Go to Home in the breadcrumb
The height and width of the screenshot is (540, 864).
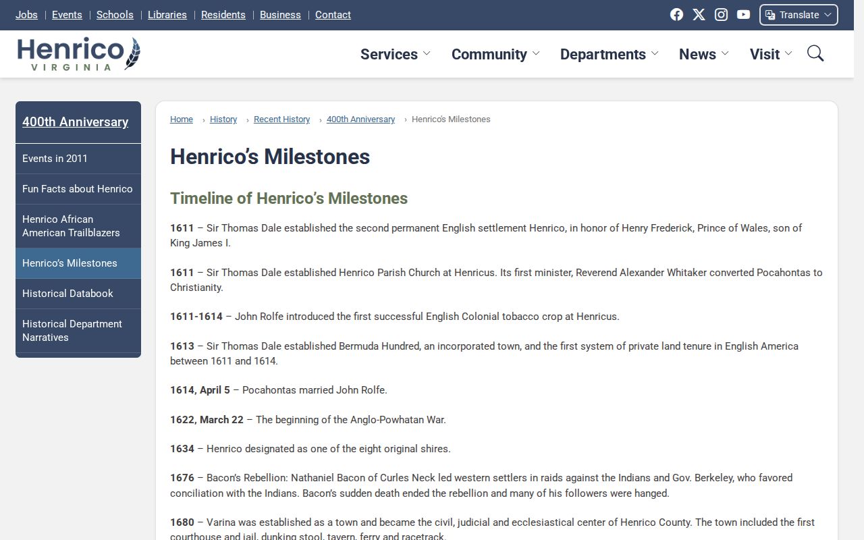[x=182, y=119]
